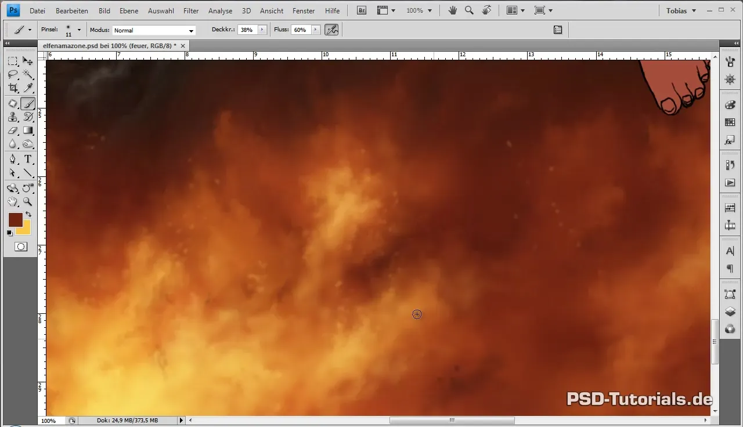
Task: Select the Move tool
Action: coord(27,61)
